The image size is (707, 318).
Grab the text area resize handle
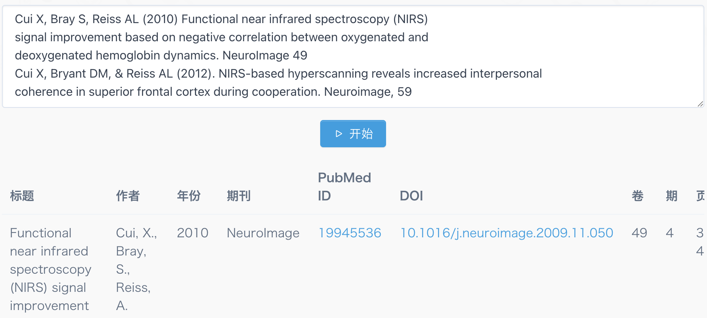pos(700,104)
